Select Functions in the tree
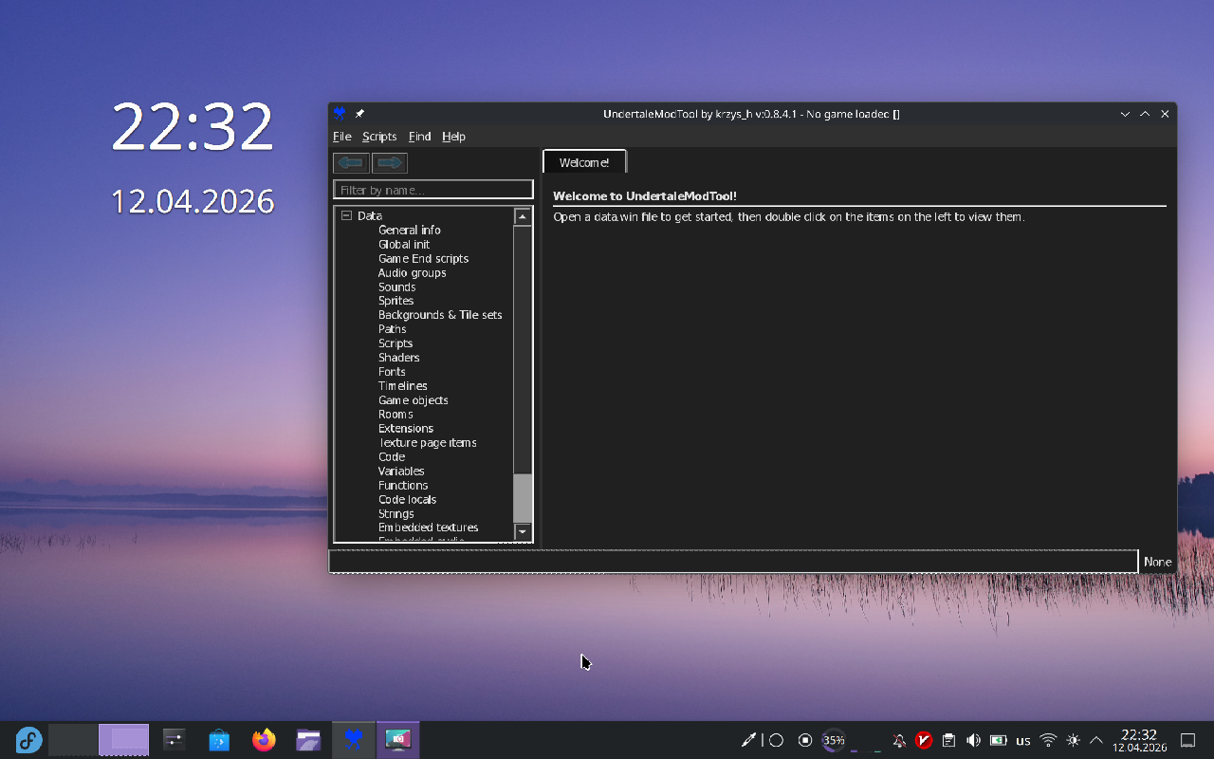Screen dimensions: 1214x759 pyautogui.click(x=403, y=486)
